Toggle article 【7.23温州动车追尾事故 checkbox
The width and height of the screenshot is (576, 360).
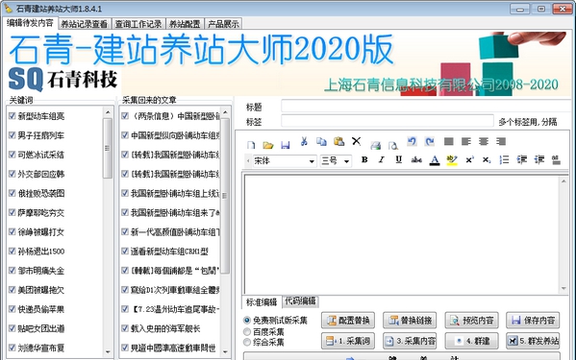pos(125,309)
